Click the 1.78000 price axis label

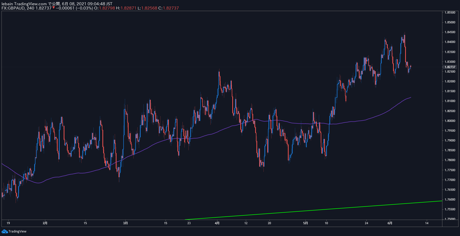450,160
